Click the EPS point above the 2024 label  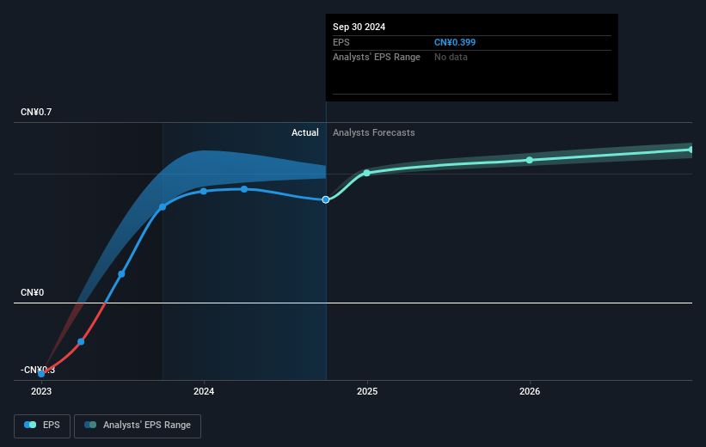pyautogui.click(x=204, y=192)
